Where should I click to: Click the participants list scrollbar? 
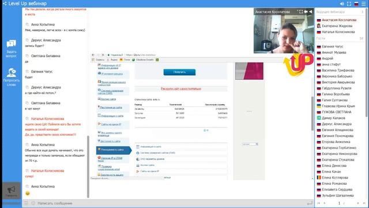click(367, 62)
